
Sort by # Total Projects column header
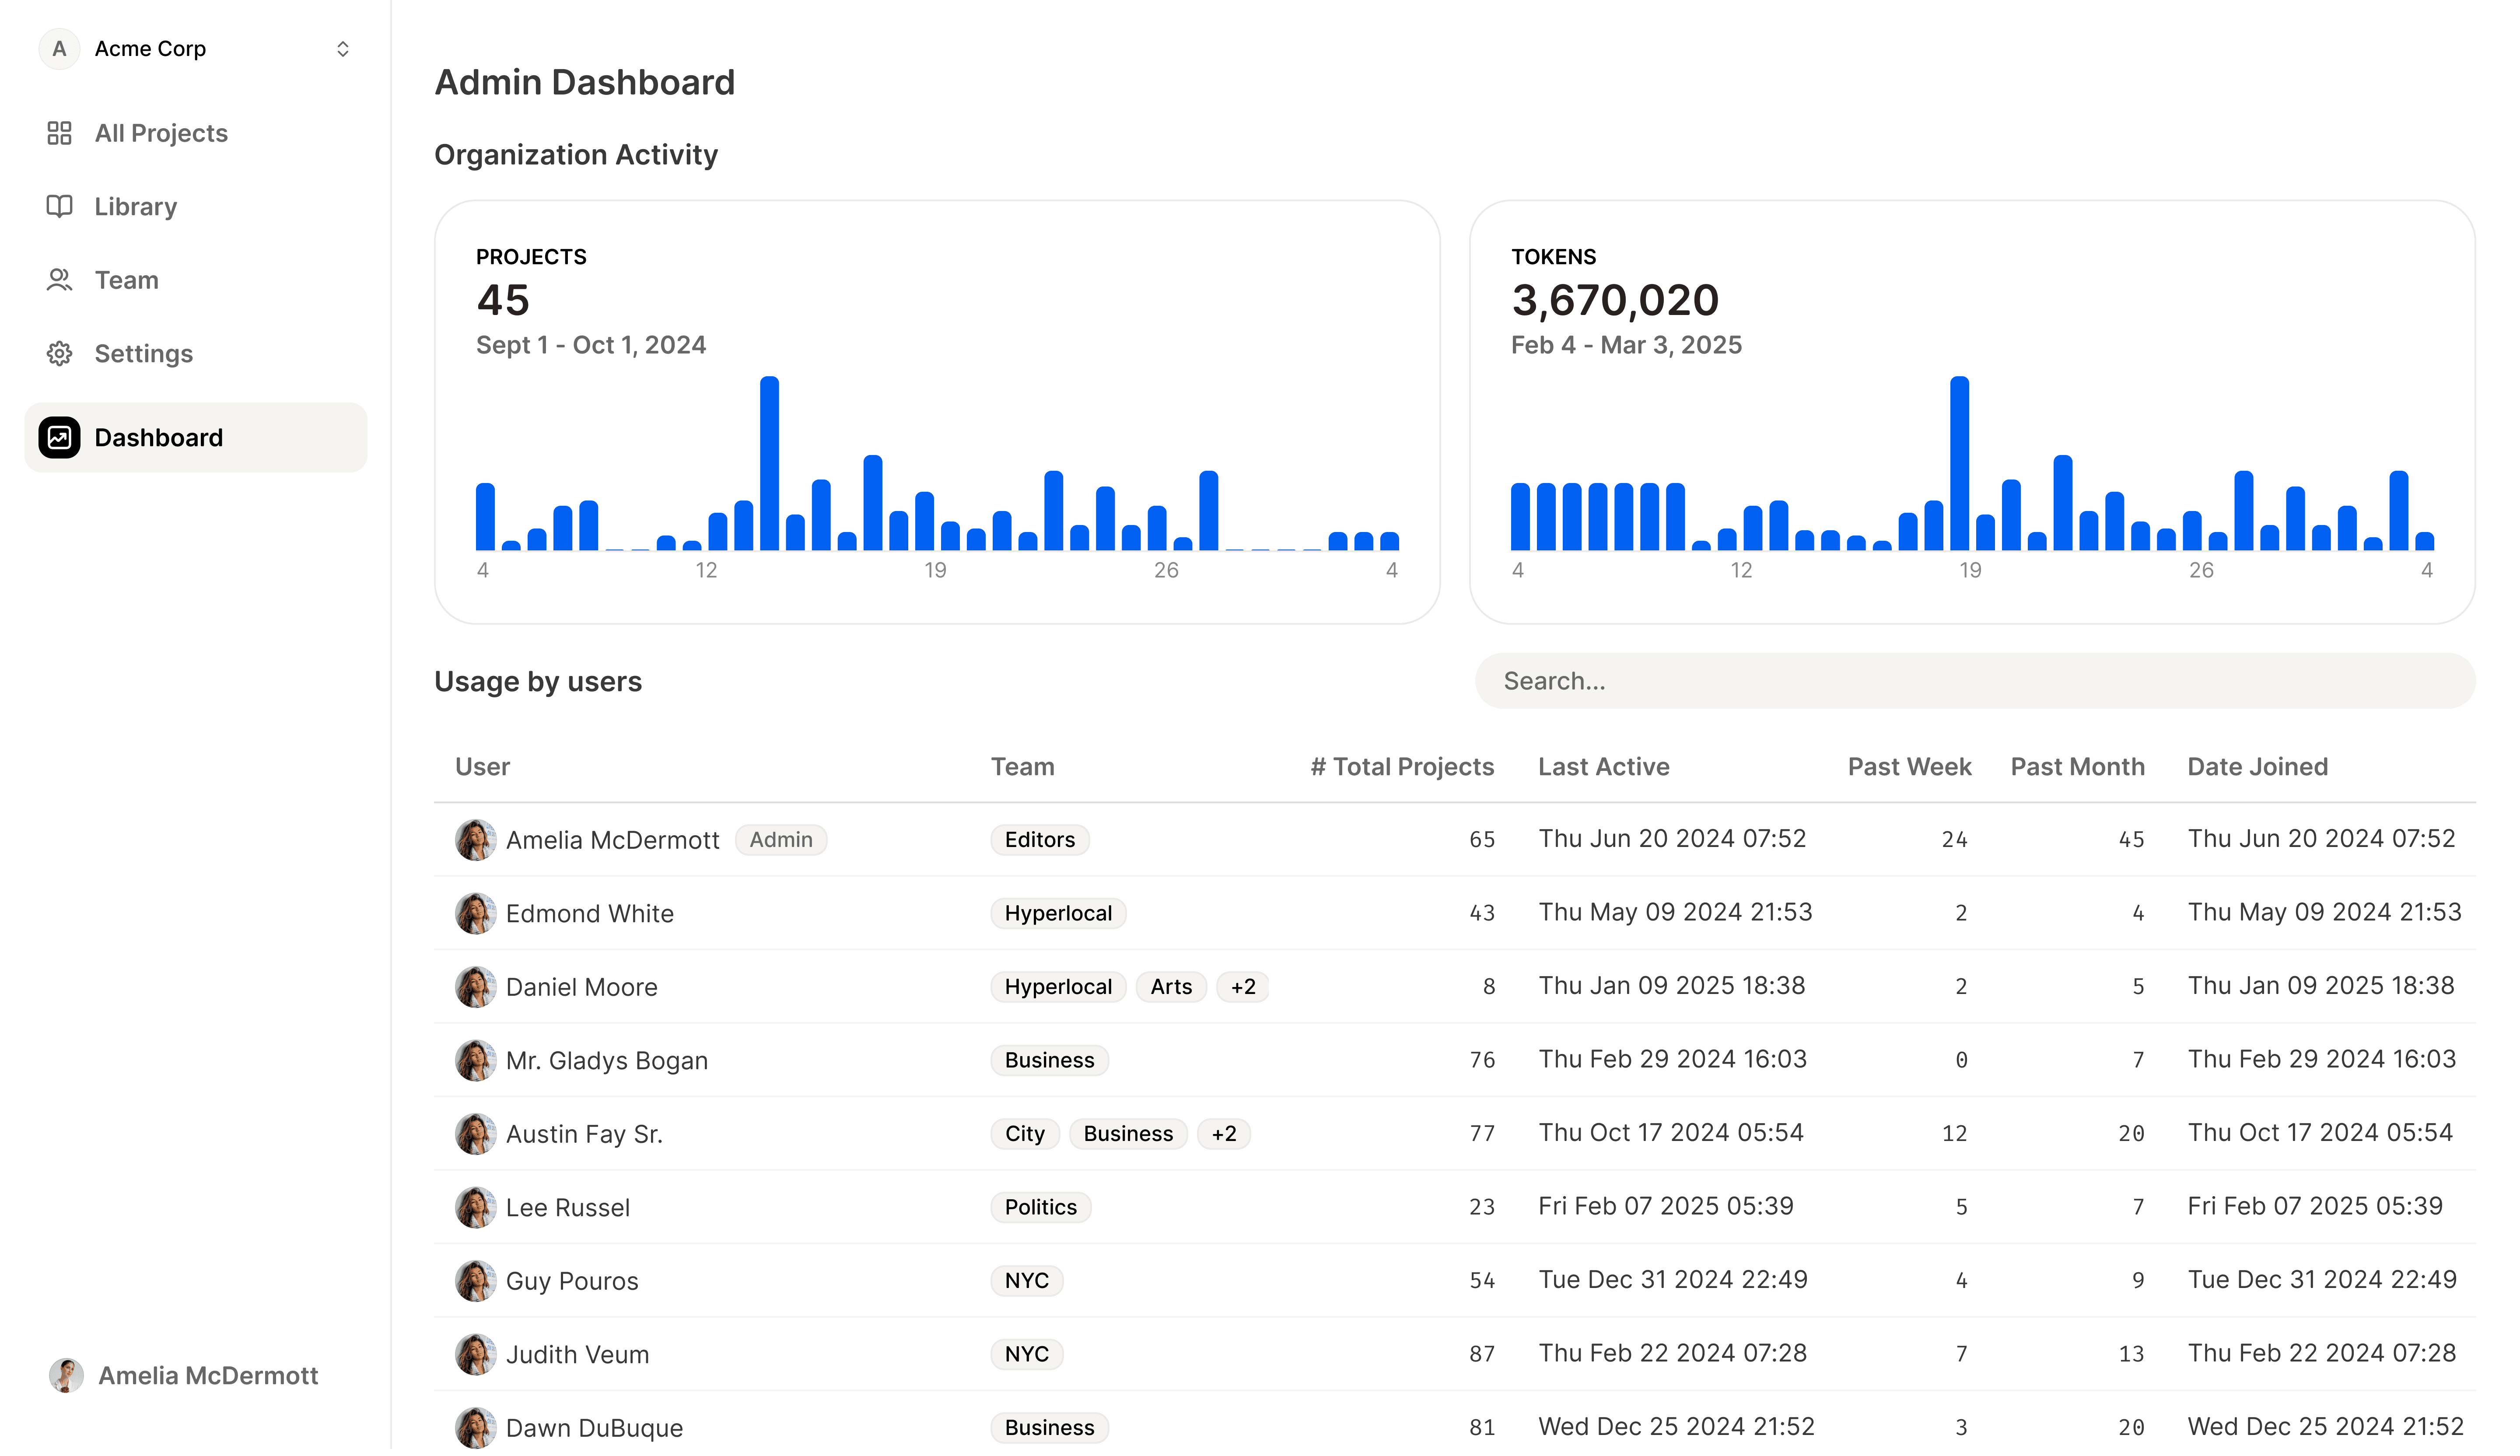coord(1402,767)
